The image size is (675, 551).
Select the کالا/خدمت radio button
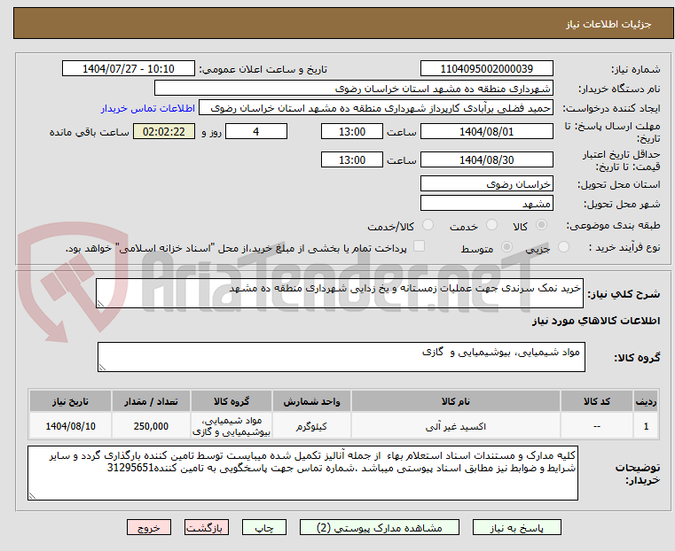point(428,225)
